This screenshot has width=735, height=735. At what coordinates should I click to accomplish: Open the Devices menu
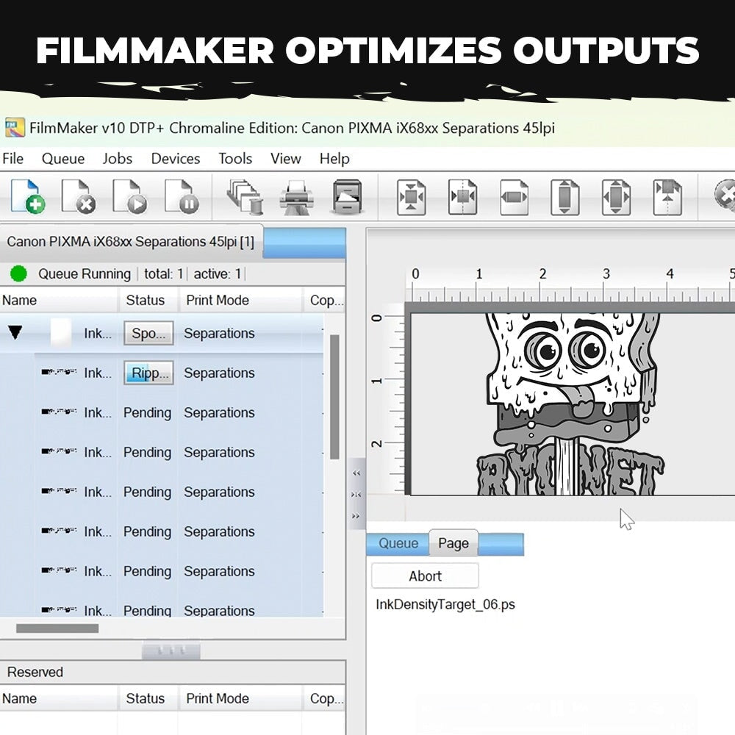(175, 159)
